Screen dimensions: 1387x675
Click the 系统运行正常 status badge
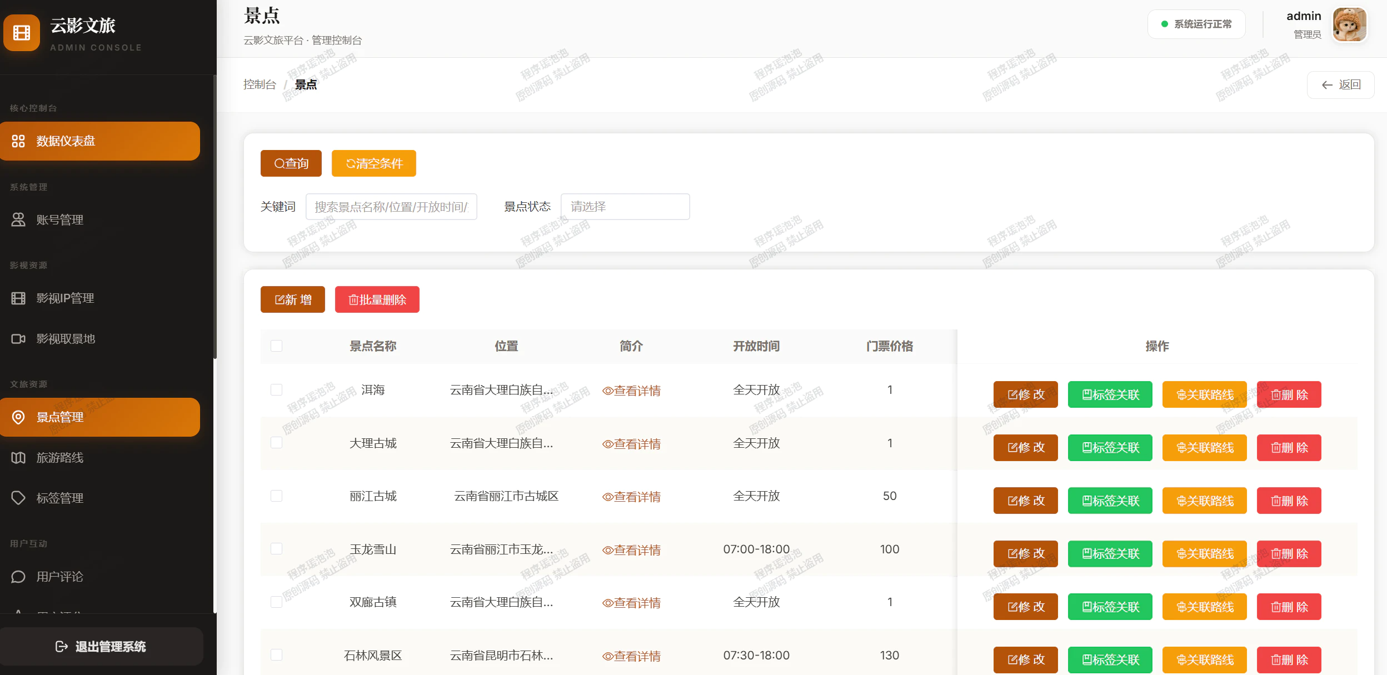pos(1196,24)
